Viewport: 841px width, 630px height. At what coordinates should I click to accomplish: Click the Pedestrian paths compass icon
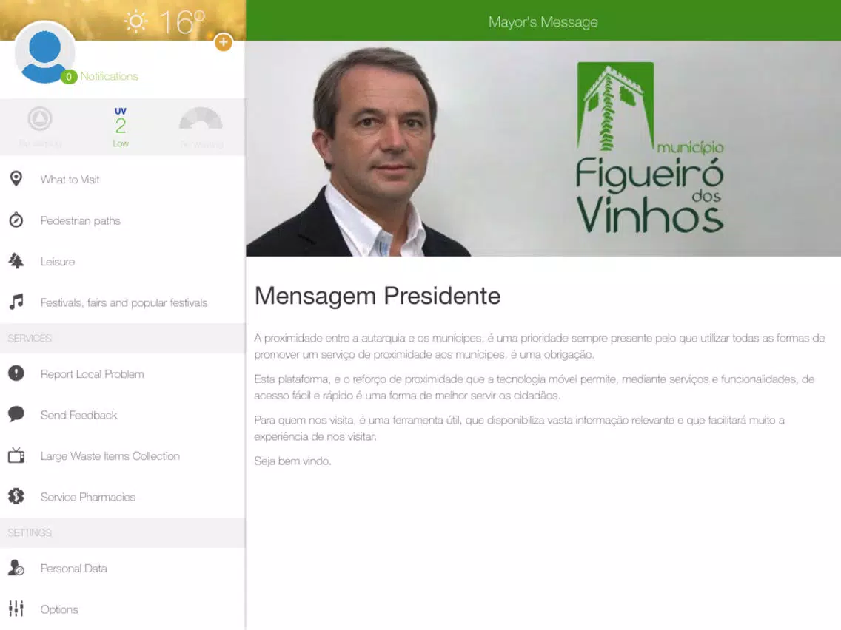tap(16, 220)
